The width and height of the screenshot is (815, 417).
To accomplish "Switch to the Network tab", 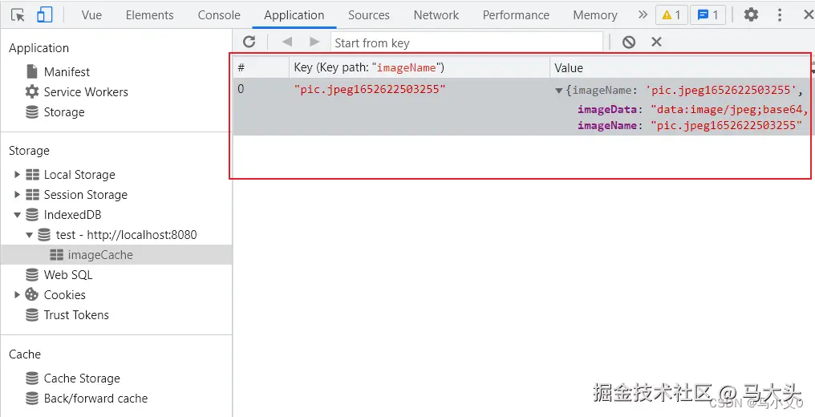I will 436,15.
